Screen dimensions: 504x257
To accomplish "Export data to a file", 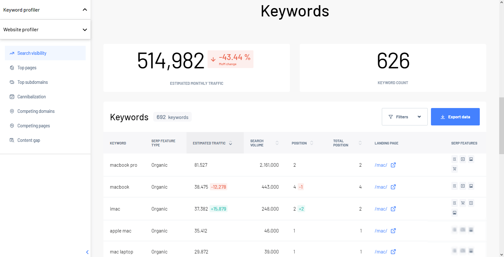I will (x=455, y=117).
